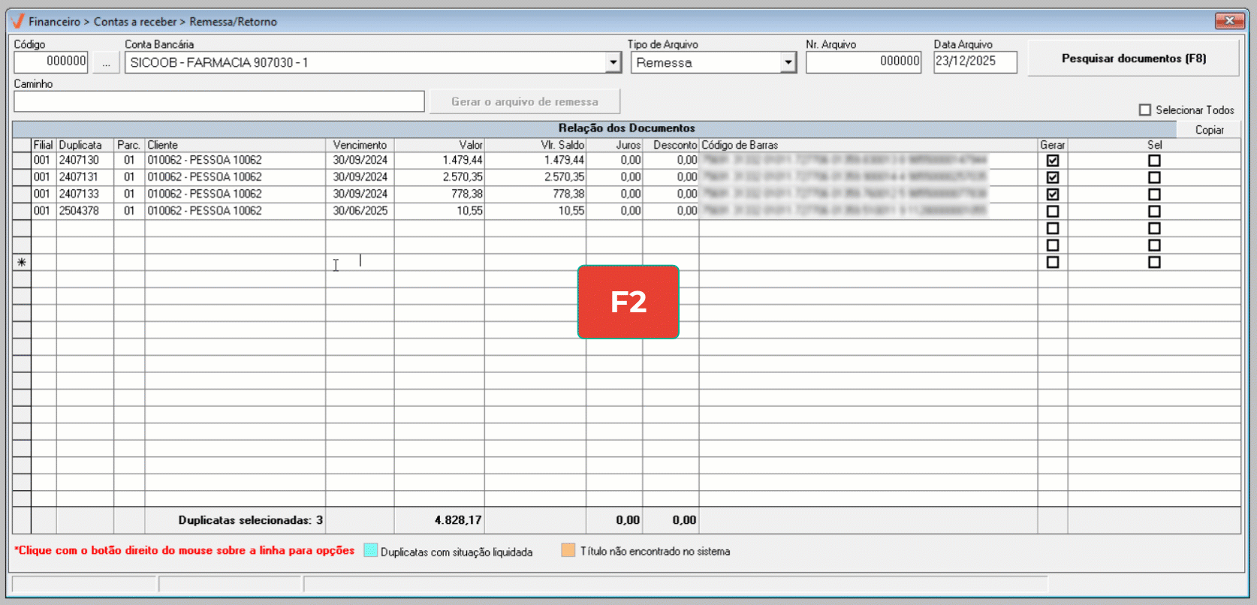This screenshot has height=605, width=1257.
Task: Click the Parc. column header
Action: coord(129,145)
